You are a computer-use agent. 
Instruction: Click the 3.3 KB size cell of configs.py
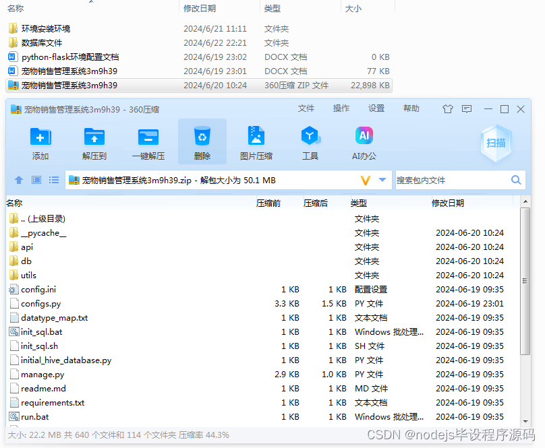tap(287, 304)
